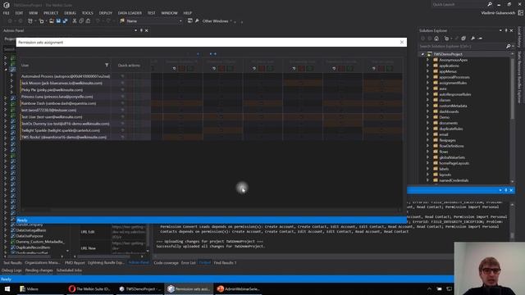Open the DATA LOADER menu

(x=130, y=13)
